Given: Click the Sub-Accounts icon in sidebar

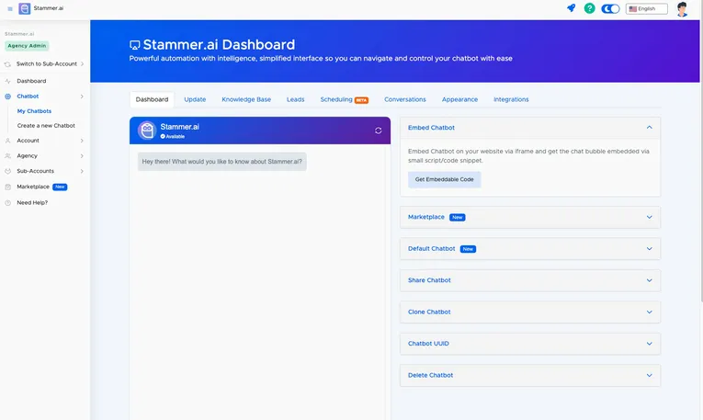Looking at the screenshot, I should tap(7, 171).
